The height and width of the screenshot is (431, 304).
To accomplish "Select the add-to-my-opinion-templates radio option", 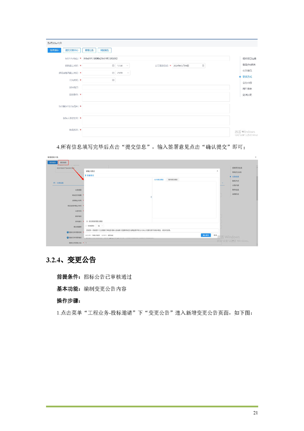I will [x=87, y=221].
